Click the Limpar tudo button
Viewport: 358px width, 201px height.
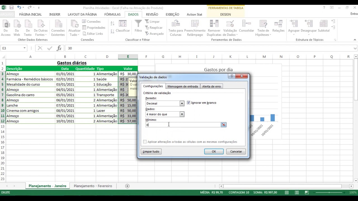[x=151, y=152]
